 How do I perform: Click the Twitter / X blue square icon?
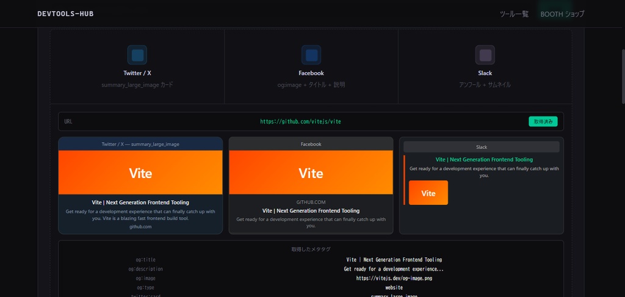pyautogui.click(x=137, y=55)
